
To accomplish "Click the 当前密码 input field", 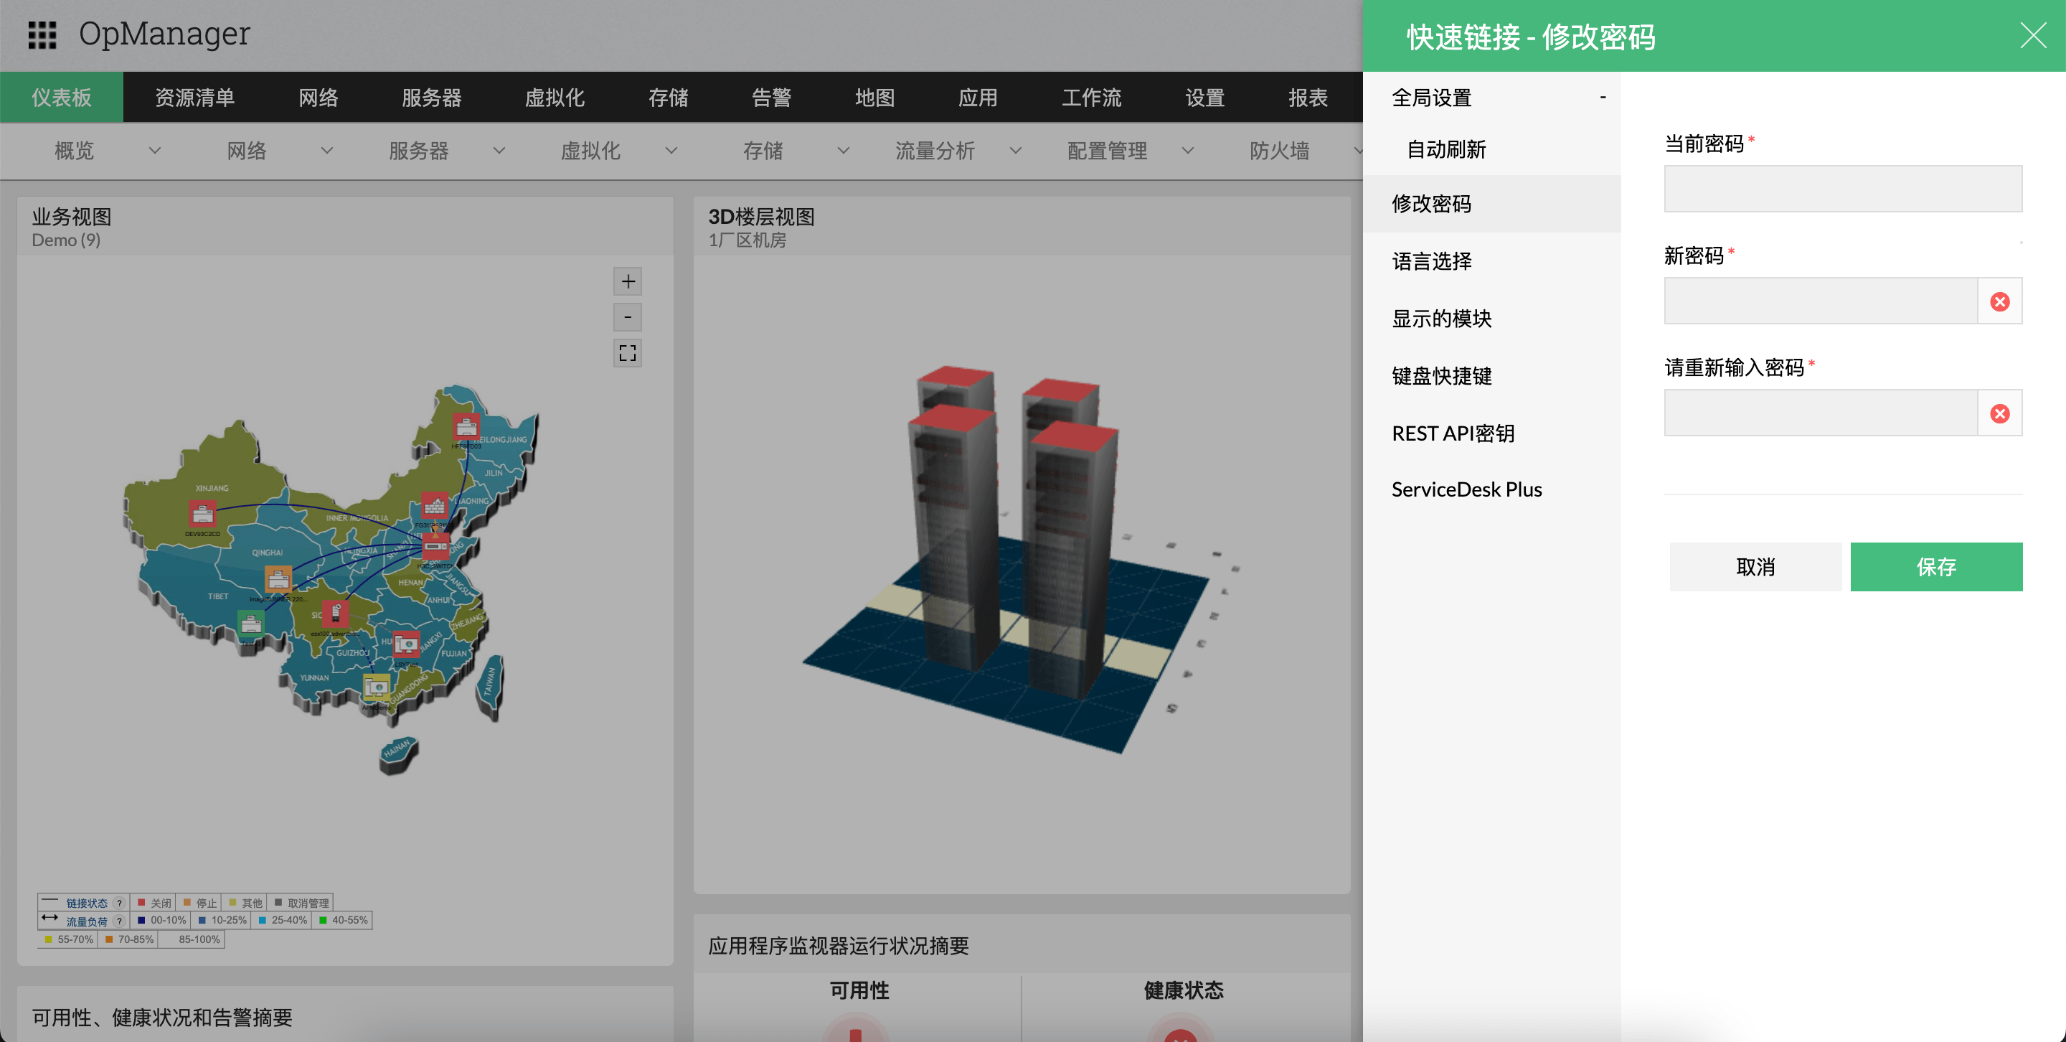I will (x=1842, y=189).
